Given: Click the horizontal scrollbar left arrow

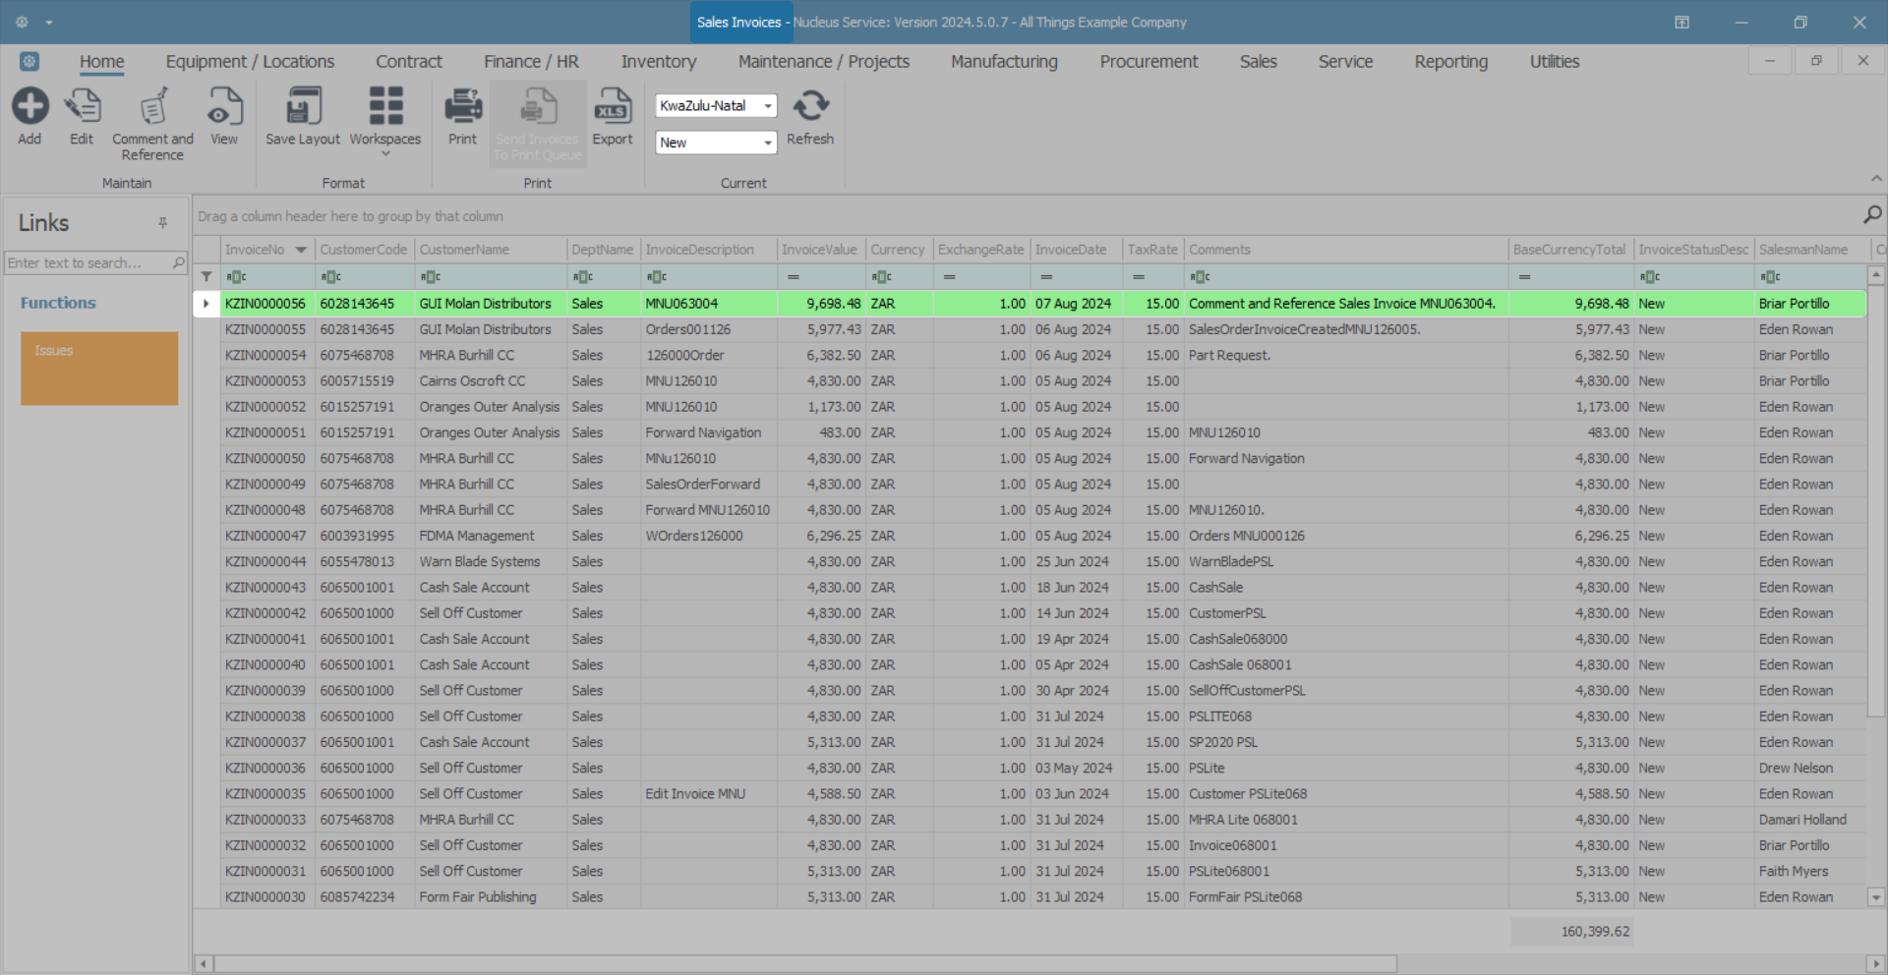Looking at the screenshot, I should [x=204, y=964].
